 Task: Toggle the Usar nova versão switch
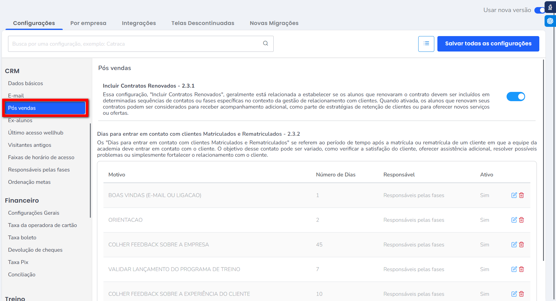[x=540, y=10]
